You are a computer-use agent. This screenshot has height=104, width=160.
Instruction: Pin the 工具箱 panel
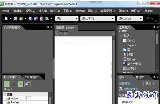[154, 27]
